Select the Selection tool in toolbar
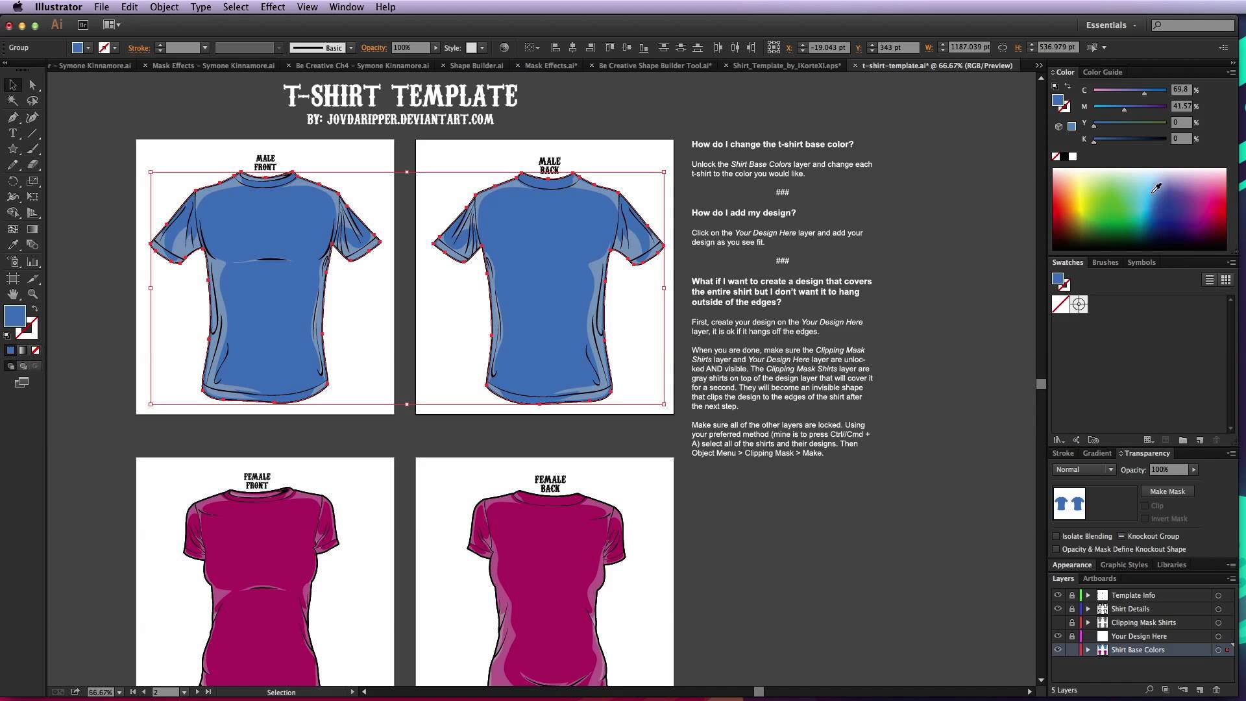This screenshot has width=1246, height=701. click(x=12, y=84)
